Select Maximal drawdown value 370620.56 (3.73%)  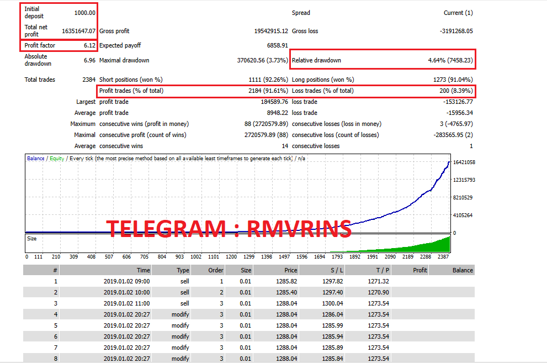pyautogui.click(x=263, y=60)
